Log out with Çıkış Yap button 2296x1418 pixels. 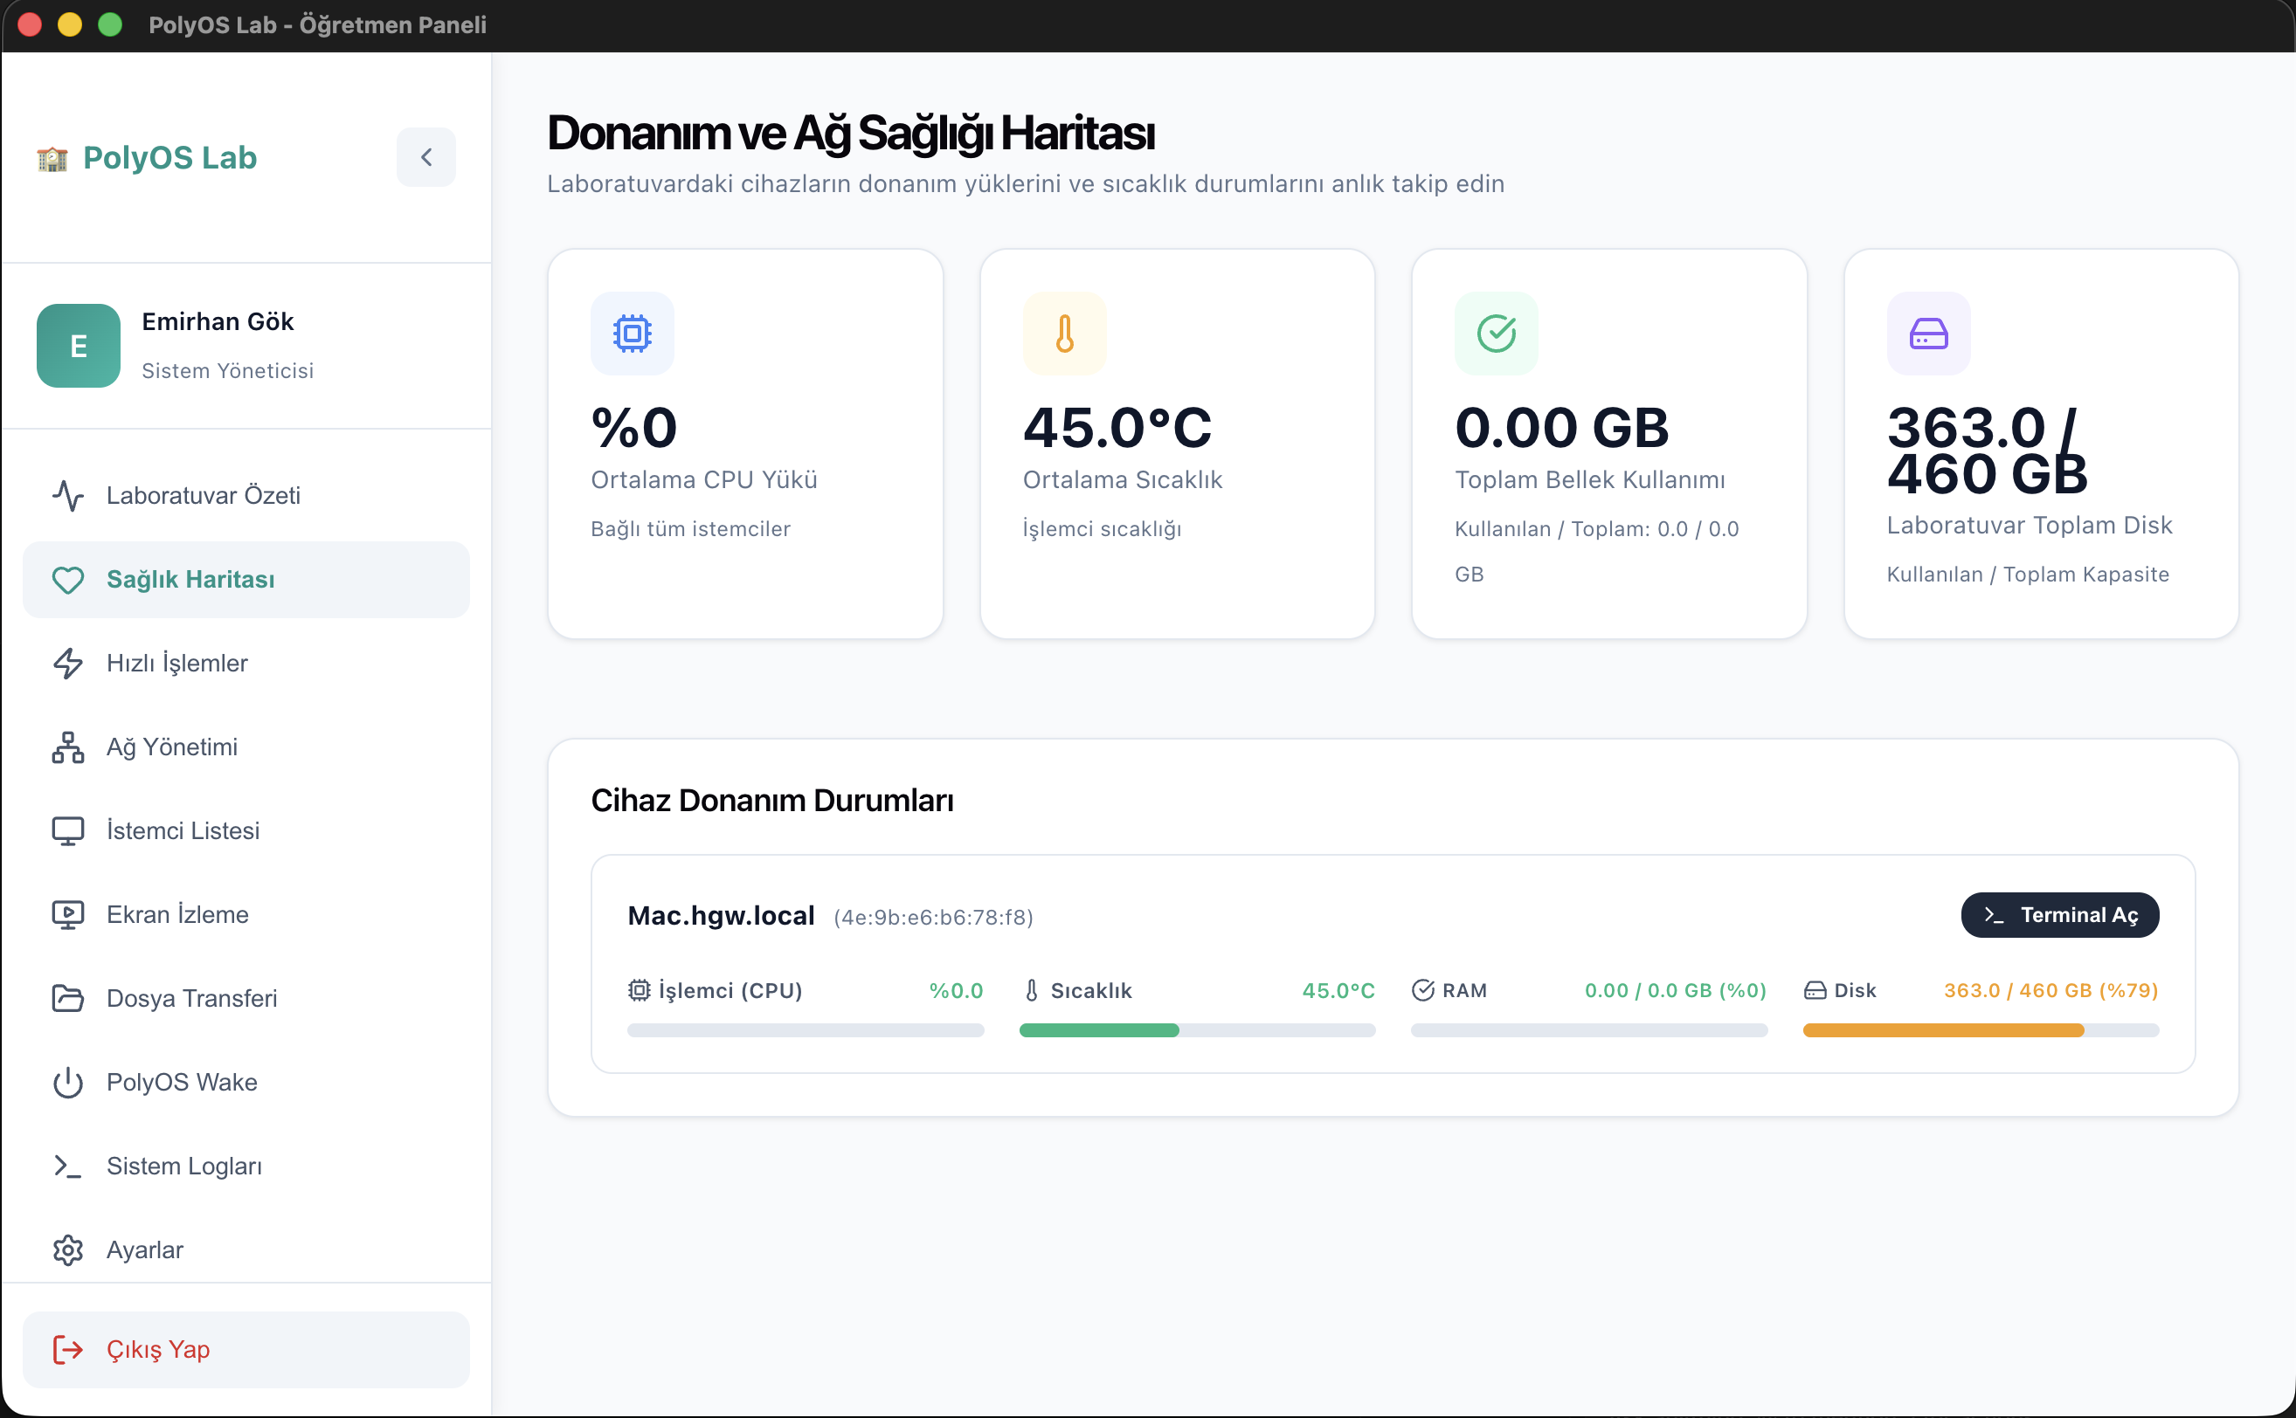coord(246,1350)
